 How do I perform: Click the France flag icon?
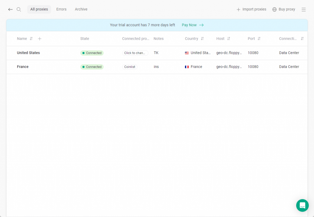tap(187, 67)
